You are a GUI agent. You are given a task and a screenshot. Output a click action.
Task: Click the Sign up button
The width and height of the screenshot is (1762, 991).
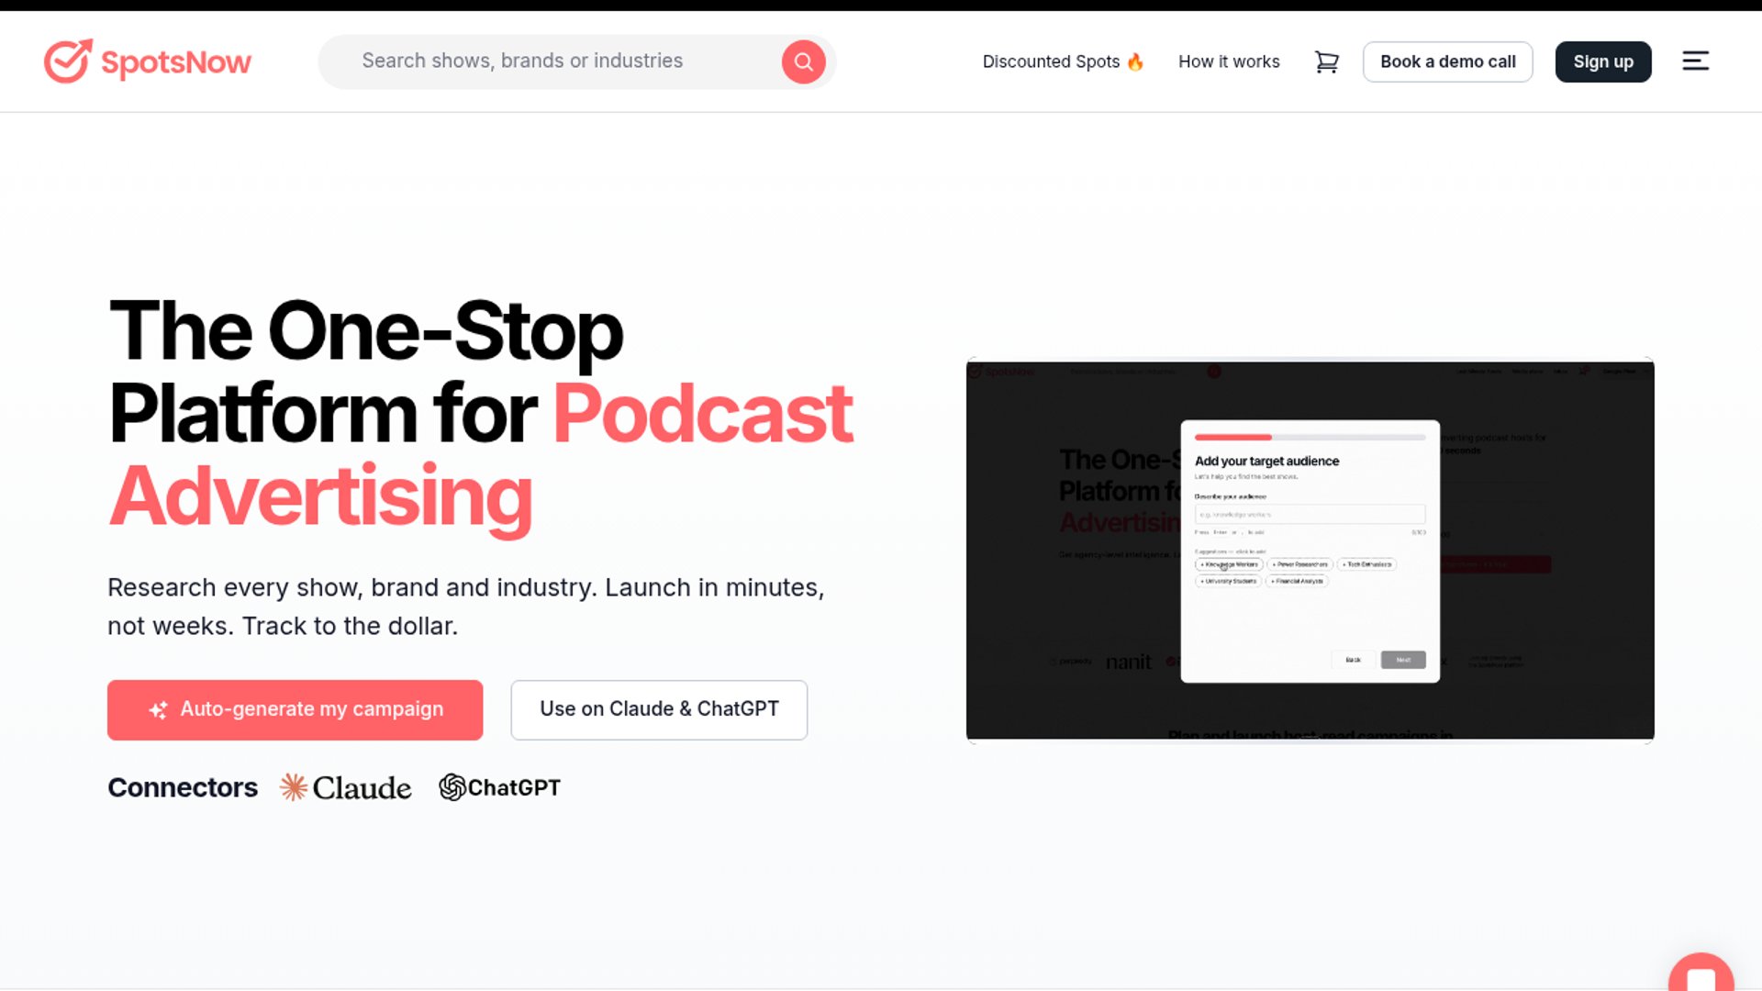1602,61
